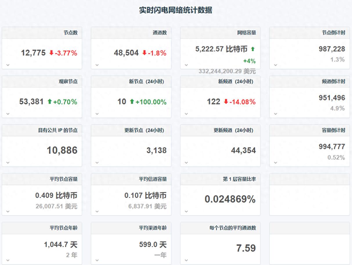Screen dimensions: 352x265
Task: Click the 951,496 countdown value
Action: [332, 98]
